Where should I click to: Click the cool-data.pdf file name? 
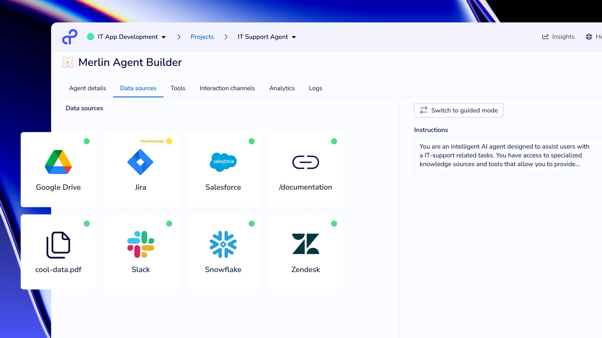click(x=58, y=269)
